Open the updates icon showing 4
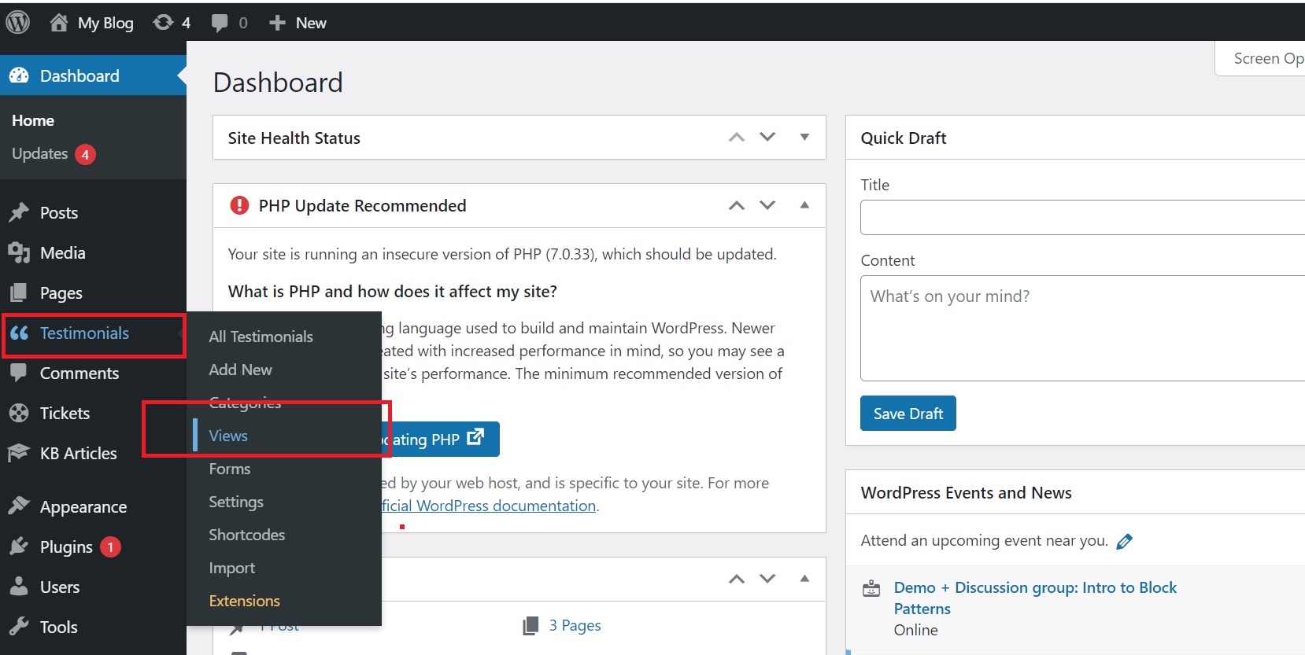1305x655 pixels. tap(163, 23)
